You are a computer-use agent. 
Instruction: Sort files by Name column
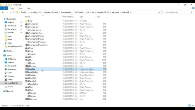coord(28,17)
